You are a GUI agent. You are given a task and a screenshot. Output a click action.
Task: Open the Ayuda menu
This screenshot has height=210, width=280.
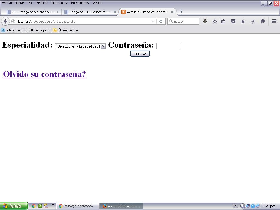pyautogui.click(x=97, y=3)
